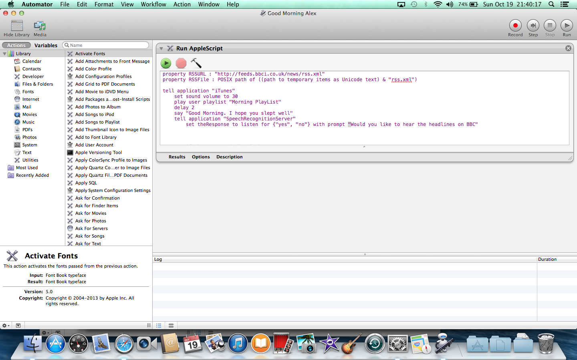
Task: Click the Hide Library toolbar icon
Action: tap(17, 26)
